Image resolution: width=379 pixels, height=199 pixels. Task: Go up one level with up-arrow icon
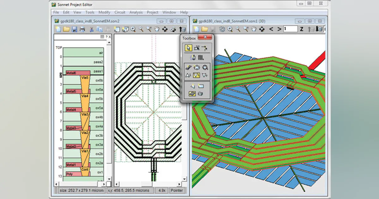pos(183,29)
